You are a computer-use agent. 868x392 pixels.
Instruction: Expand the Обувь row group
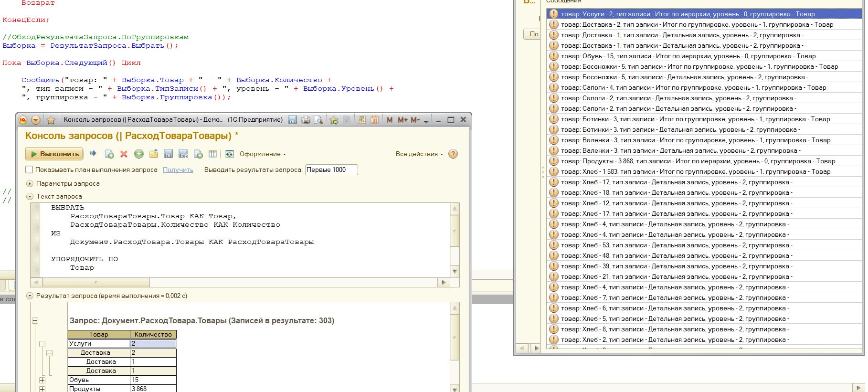coord(42,380)
